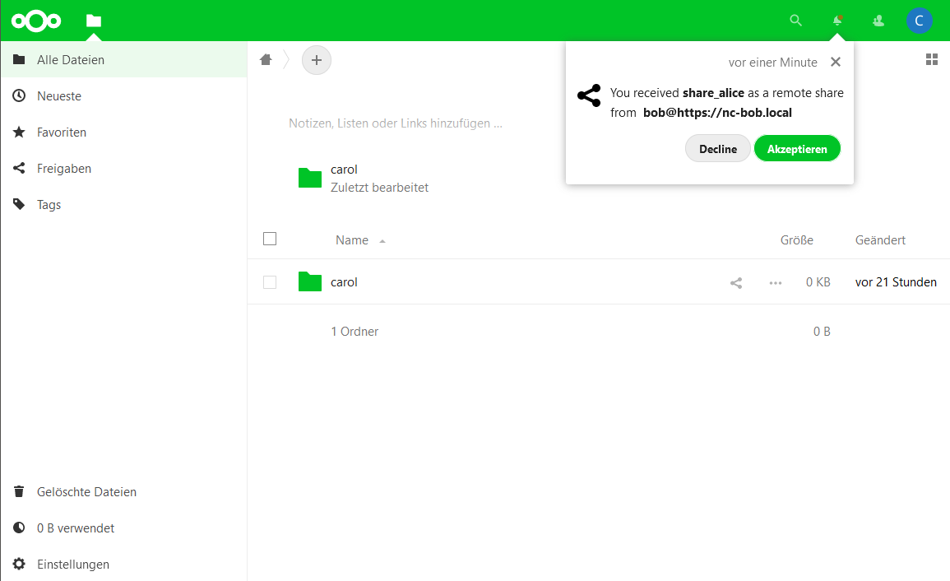Open the three-dot menu for carol
Image resolution: width=950 pixels, height=581 pixels.
(776, 282)
